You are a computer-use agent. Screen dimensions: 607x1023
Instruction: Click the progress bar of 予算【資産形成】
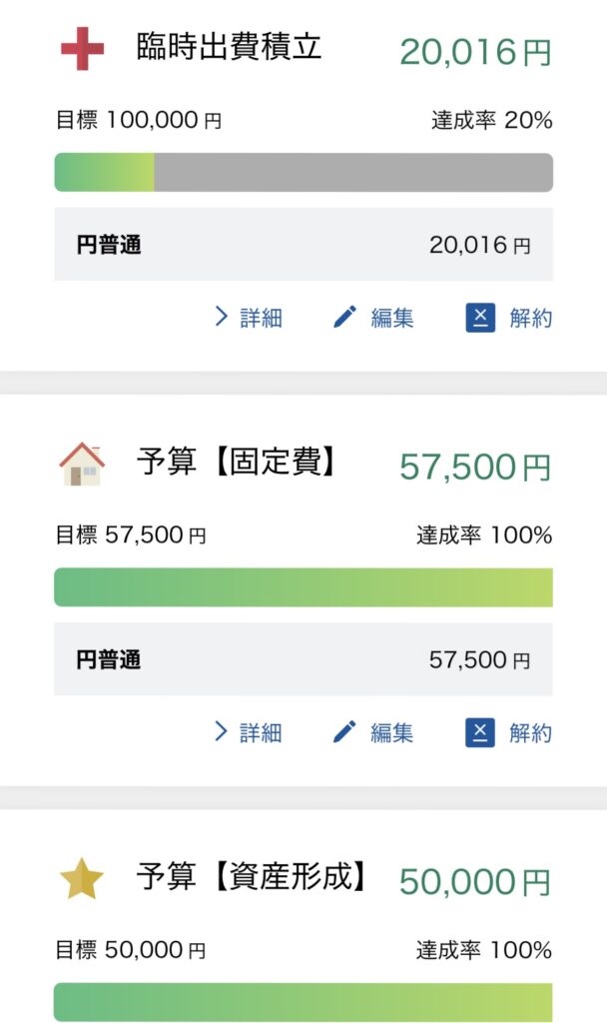[x=303, y=1001]
